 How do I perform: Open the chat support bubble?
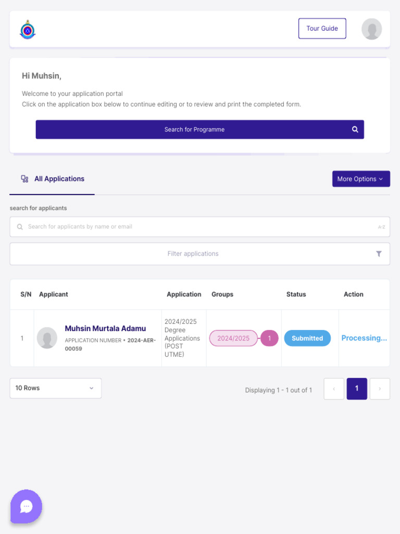coord(26,506)
